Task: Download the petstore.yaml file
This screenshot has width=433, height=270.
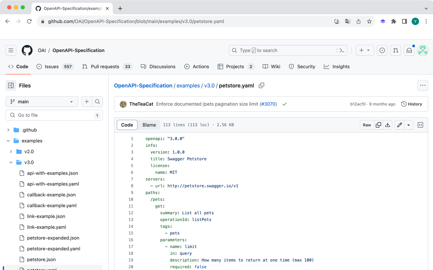Action: tap(388, 125)
